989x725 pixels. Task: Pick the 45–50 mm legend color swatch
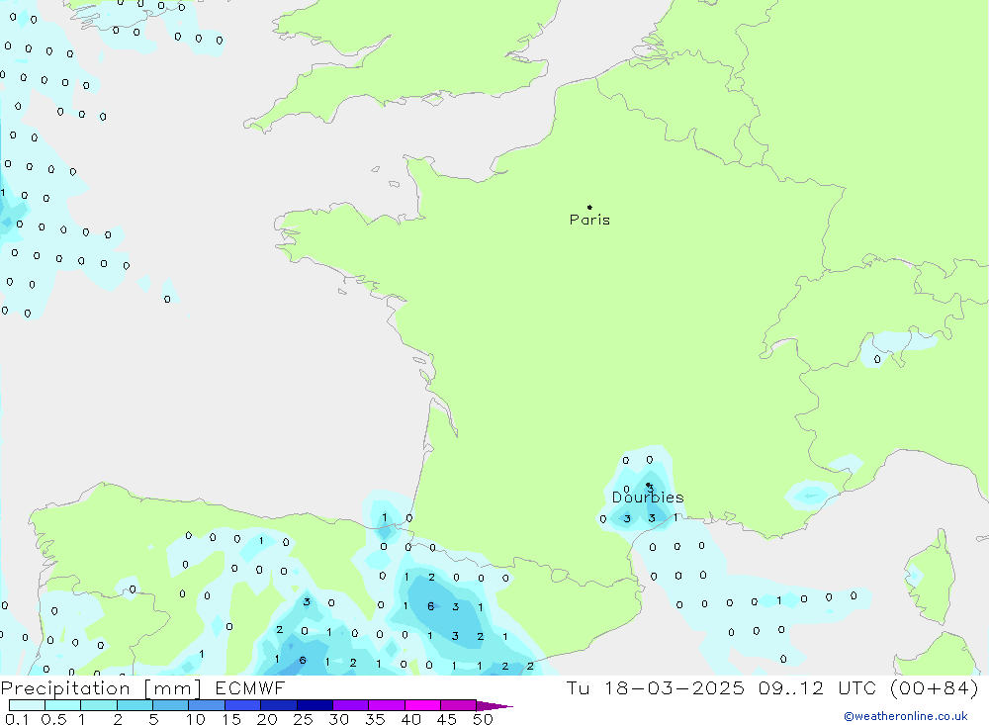[459, 705]
